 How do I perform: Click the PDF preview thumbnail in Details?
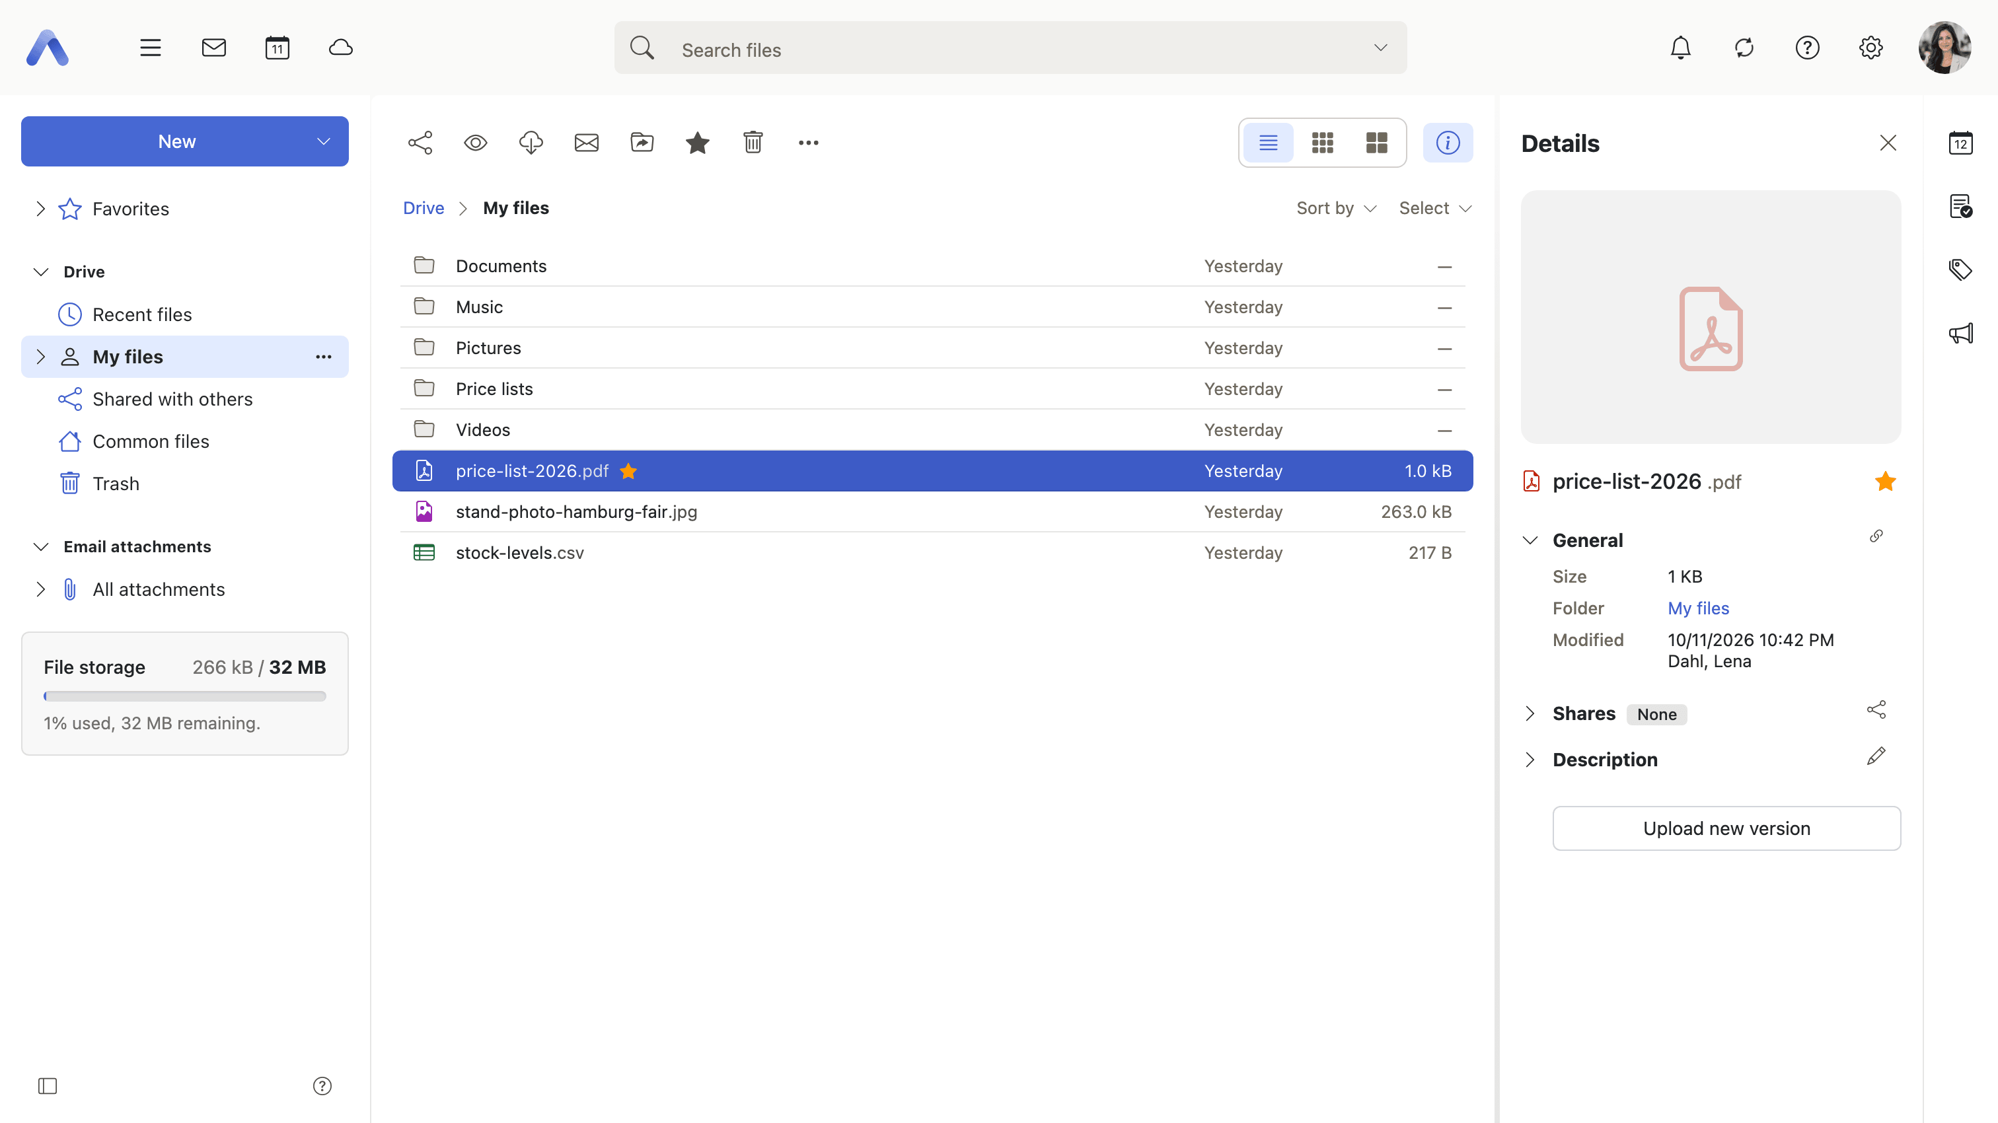(1711, 317)
